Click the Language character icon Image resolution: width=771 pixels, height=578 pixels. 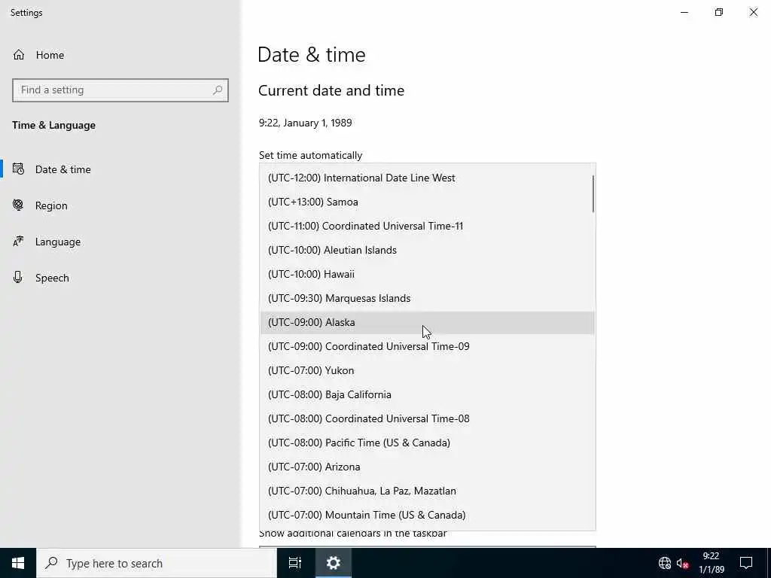[18, 242]
